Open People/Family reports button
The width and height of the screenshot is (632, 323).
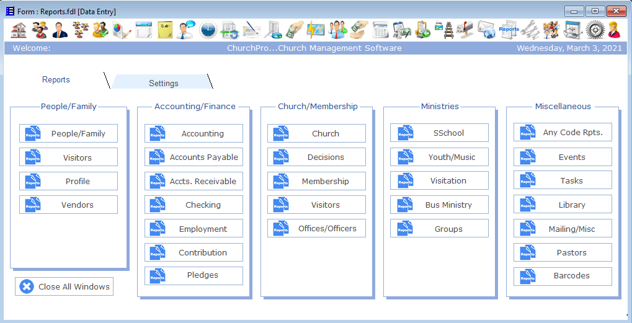[x=68, y=133]
